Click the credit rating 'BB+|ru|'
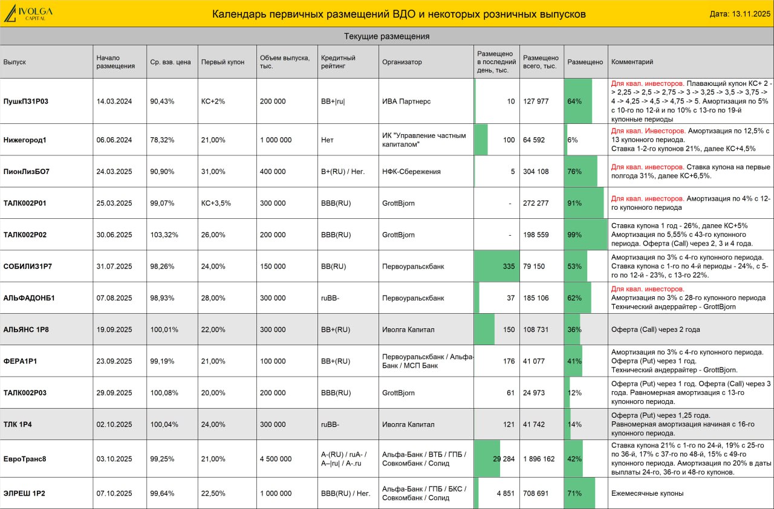 tap(333, 101)
